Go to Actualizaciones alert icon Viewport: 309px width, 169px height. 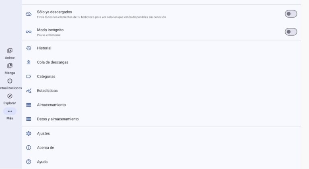pos(10,81)
